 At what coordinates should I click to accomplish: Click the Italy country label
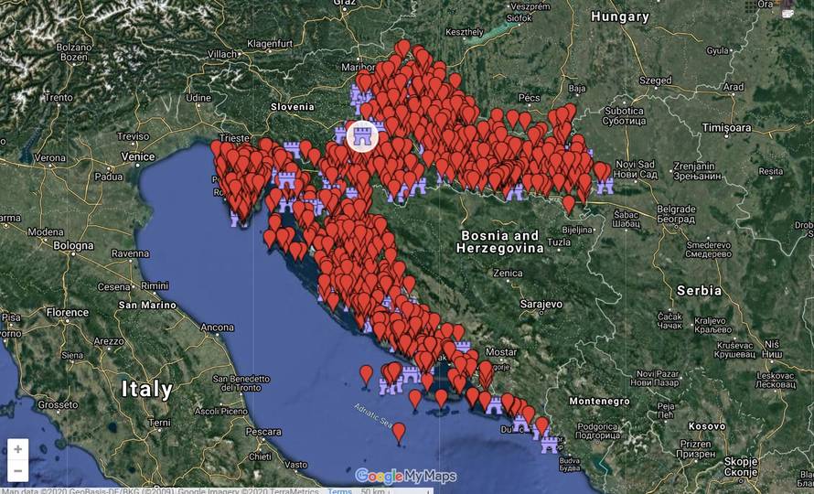[x=147, y=389]
